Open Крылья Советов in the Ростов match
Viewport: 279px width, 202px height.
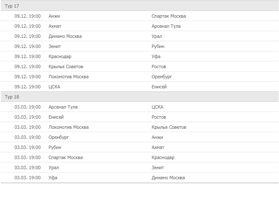pos(66,66)
